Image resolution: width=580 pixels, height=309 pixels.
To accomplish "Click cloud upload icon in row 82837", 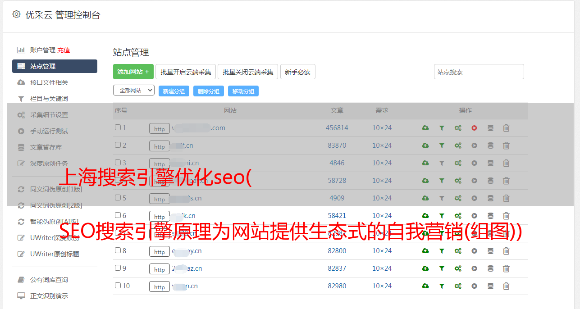I will 425,268.
